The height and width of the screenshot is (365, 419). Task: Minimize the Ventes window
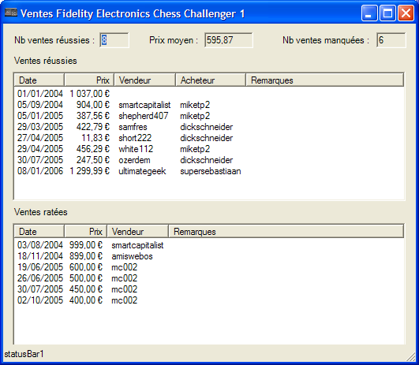pyautogui.click(x=369, y=13)
